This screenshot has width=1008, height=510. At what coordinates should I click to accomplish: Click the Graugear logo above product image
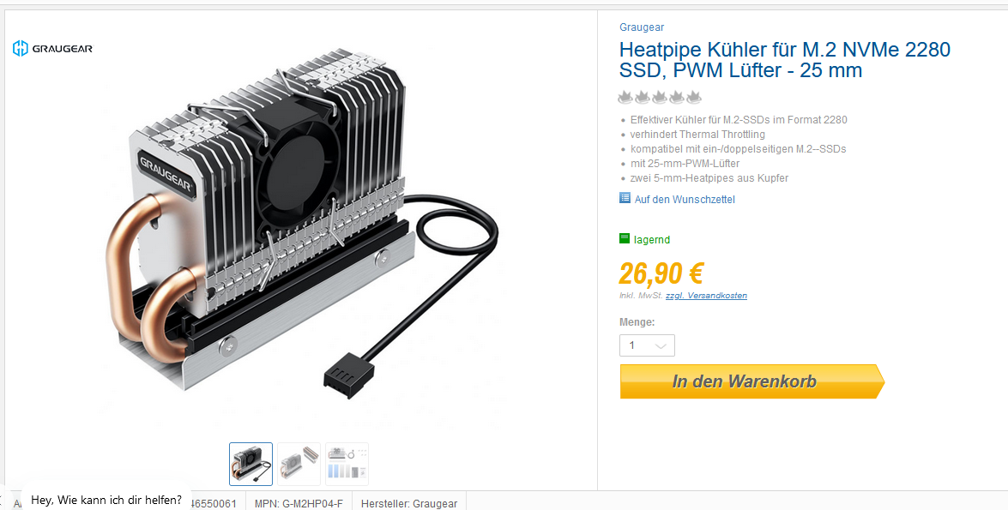(x=52, y=48)
